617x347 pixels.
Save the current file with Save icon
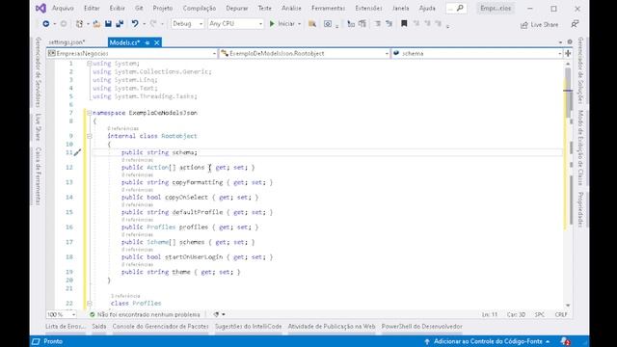pyautogui.click(x=108, y=24)
